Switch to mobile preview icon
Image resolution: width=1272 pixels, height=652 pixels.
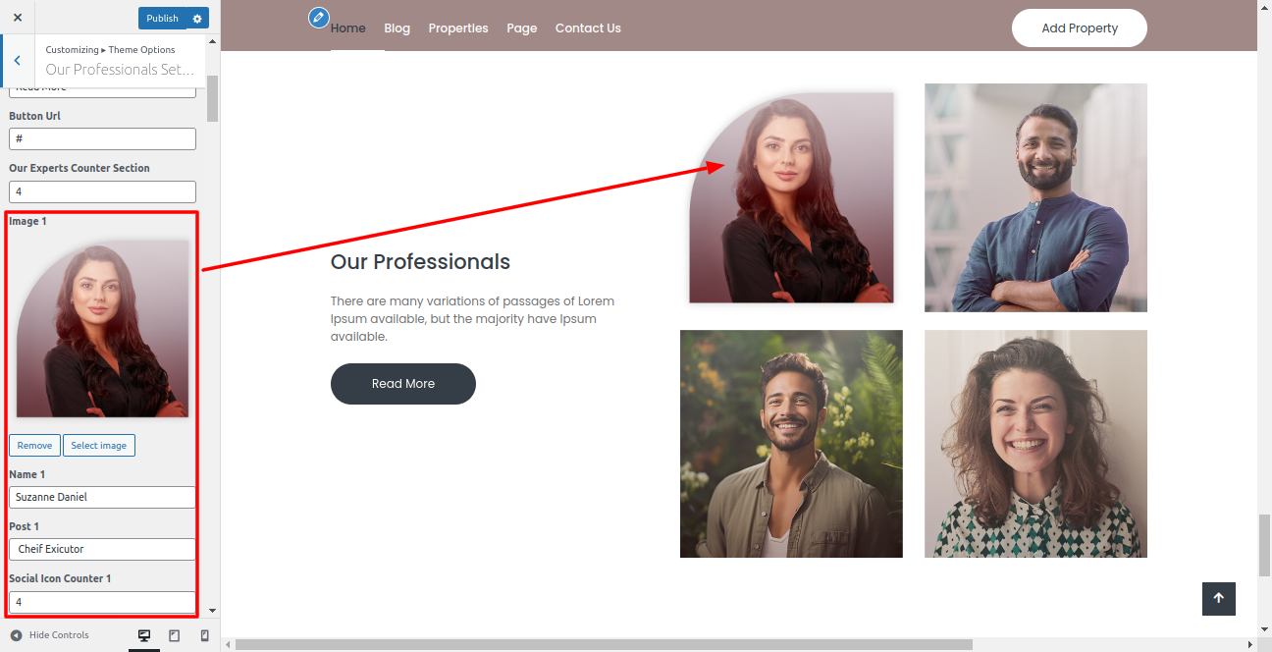pos(204,635)
